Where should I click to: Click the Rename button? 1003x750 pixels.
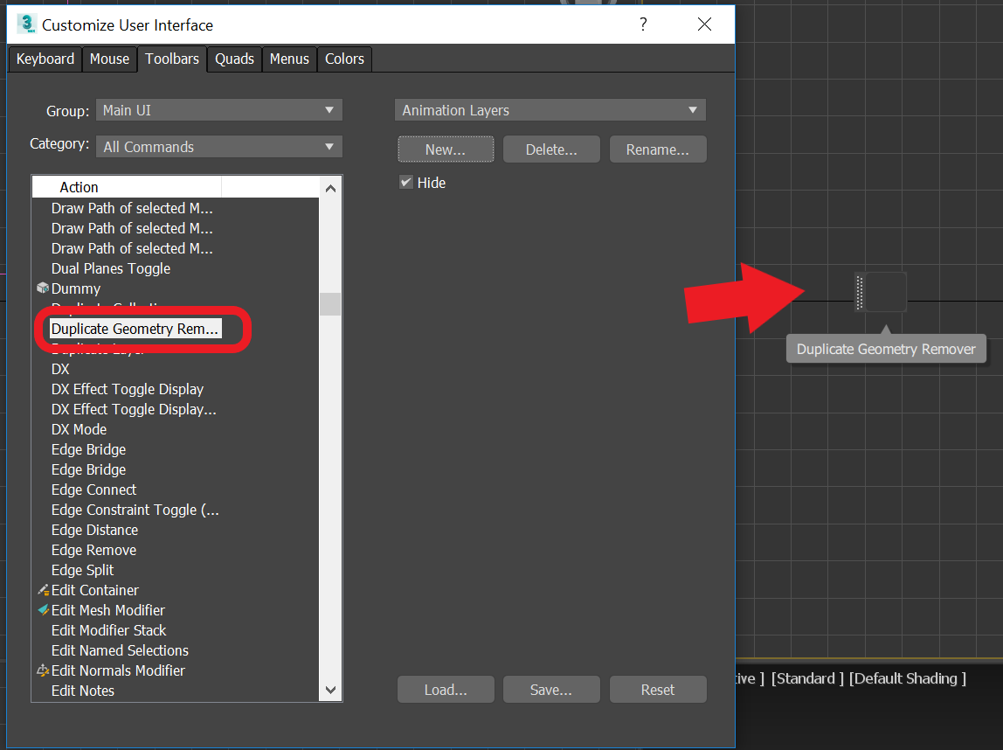click(x=658, y=149)
